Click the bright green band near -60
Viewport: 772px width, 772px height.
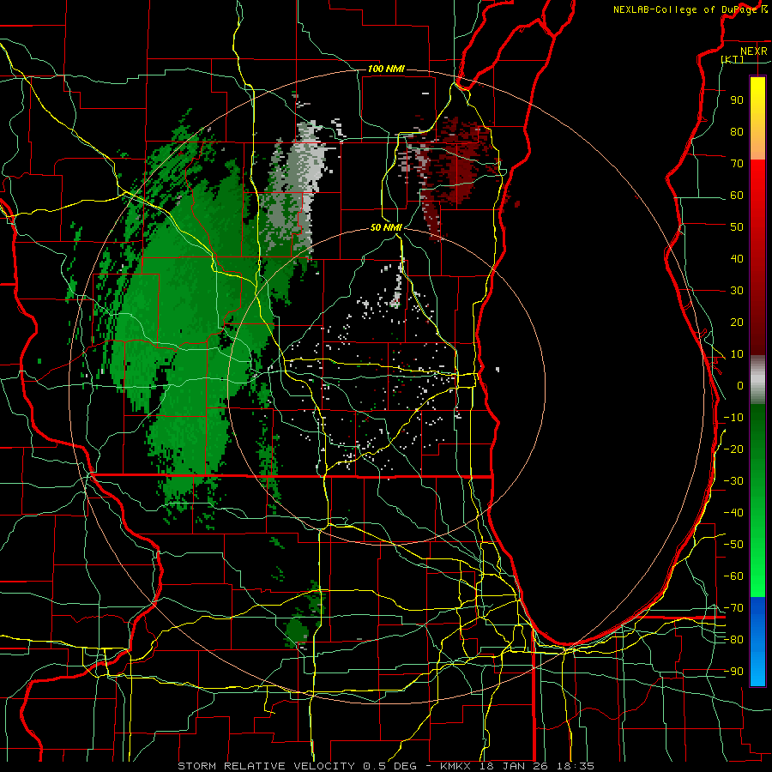click(757, 576)
